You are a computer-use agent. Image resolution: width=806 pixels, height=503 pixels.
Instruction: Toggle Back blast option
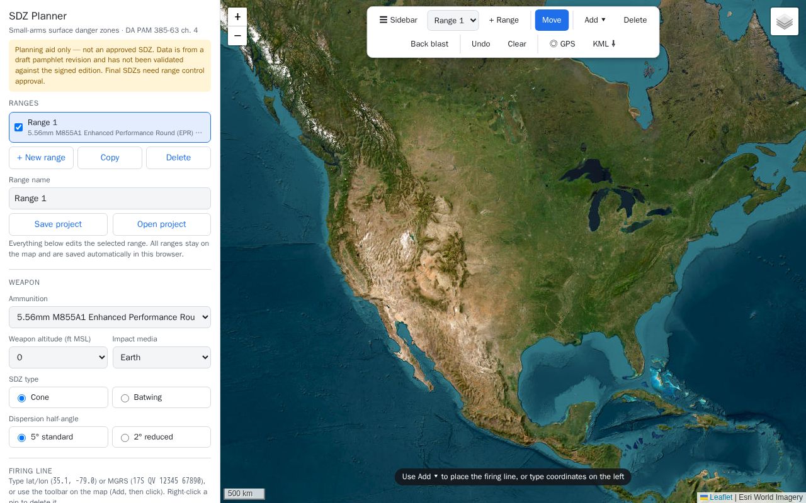pos(429,44)
